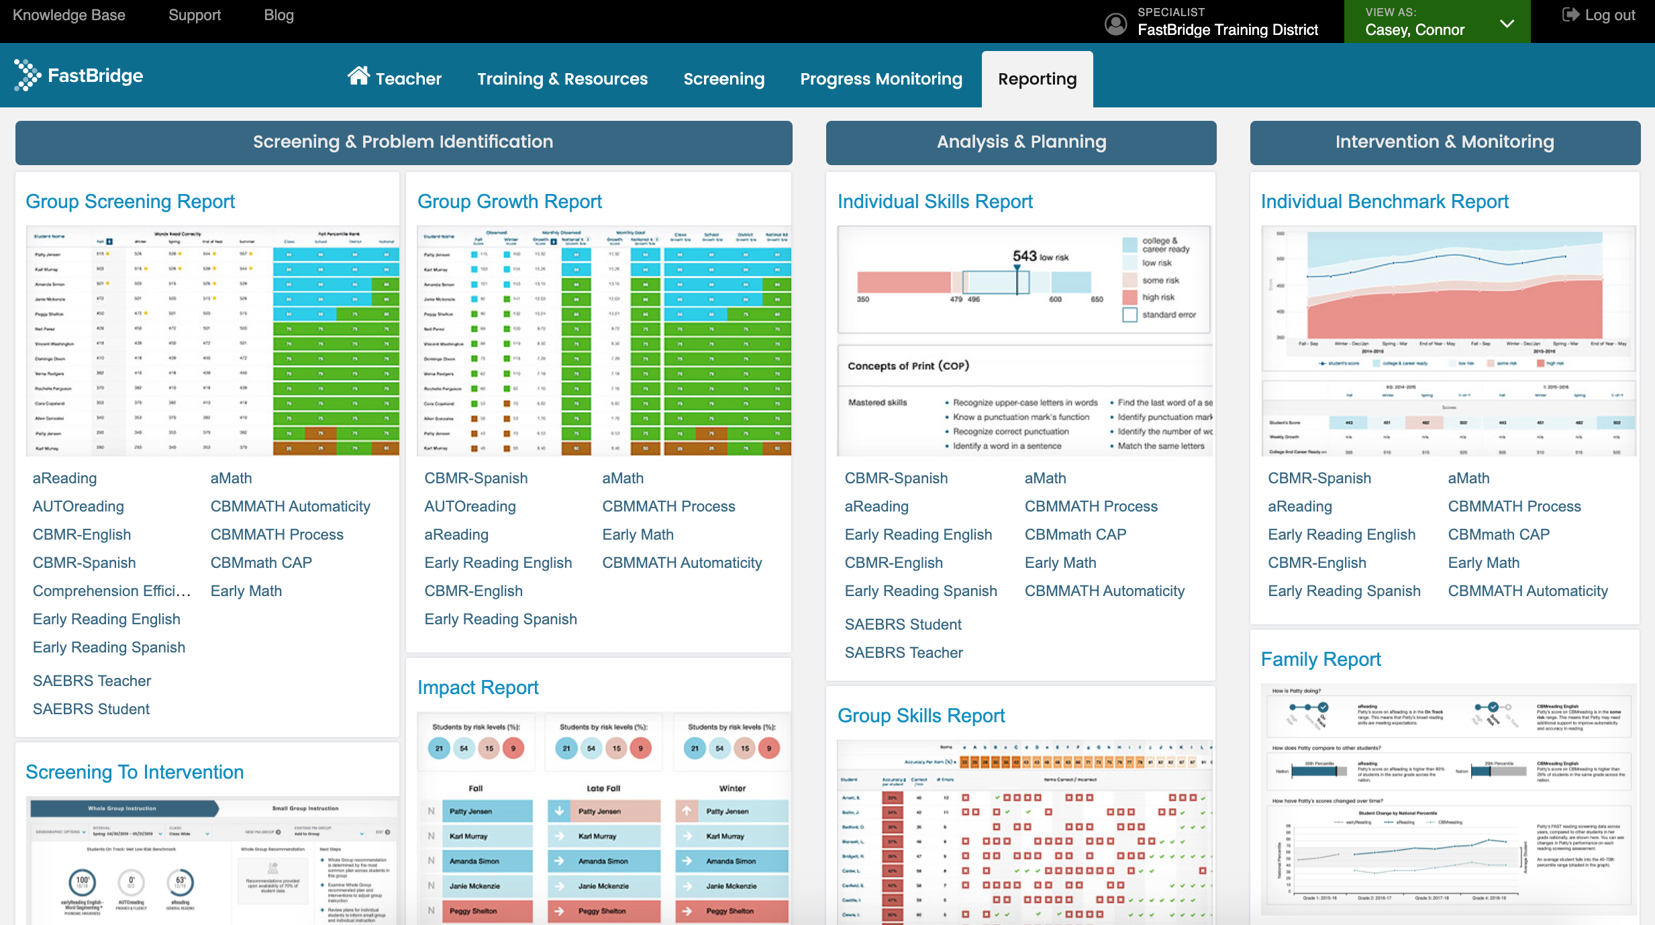
Task: Open CBMmath CAP under Individual Skills Report
Action: [x=1075, y=535]
